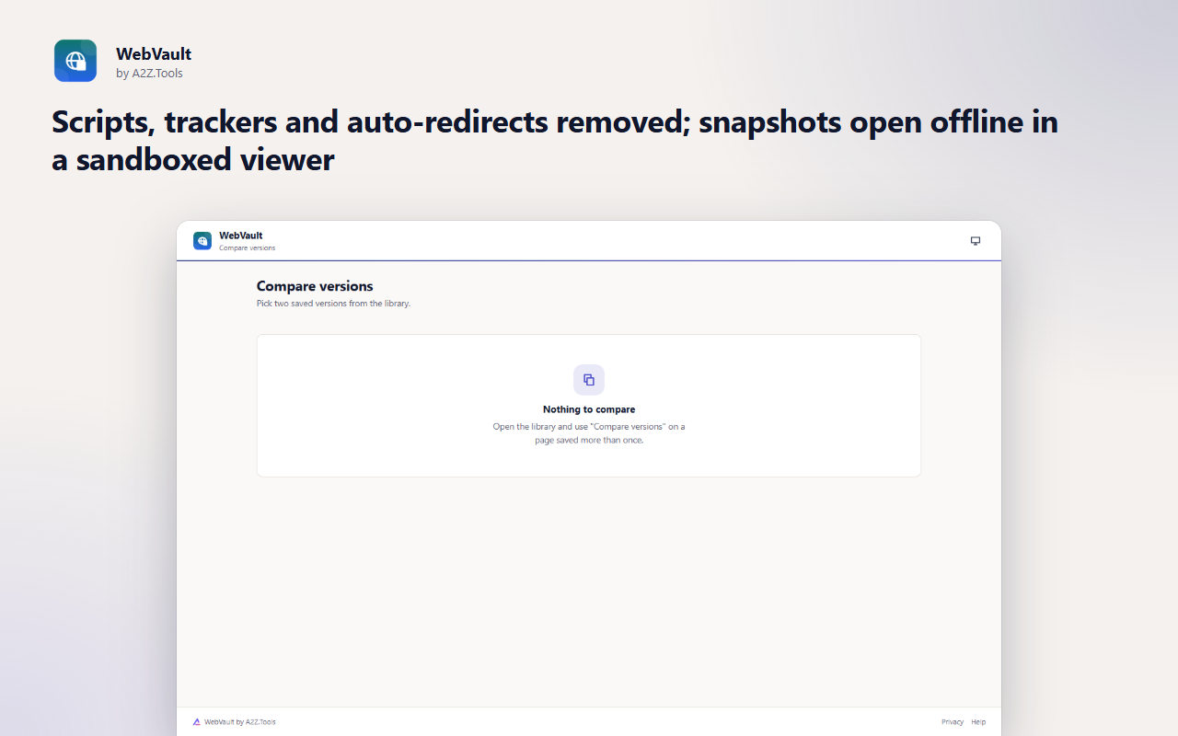The height and width of the screenshot is (736, 1178).
Task: Click the 'by A2Z.Tools' publisher text
Action: pyautogui.click(x=150, y=74)
